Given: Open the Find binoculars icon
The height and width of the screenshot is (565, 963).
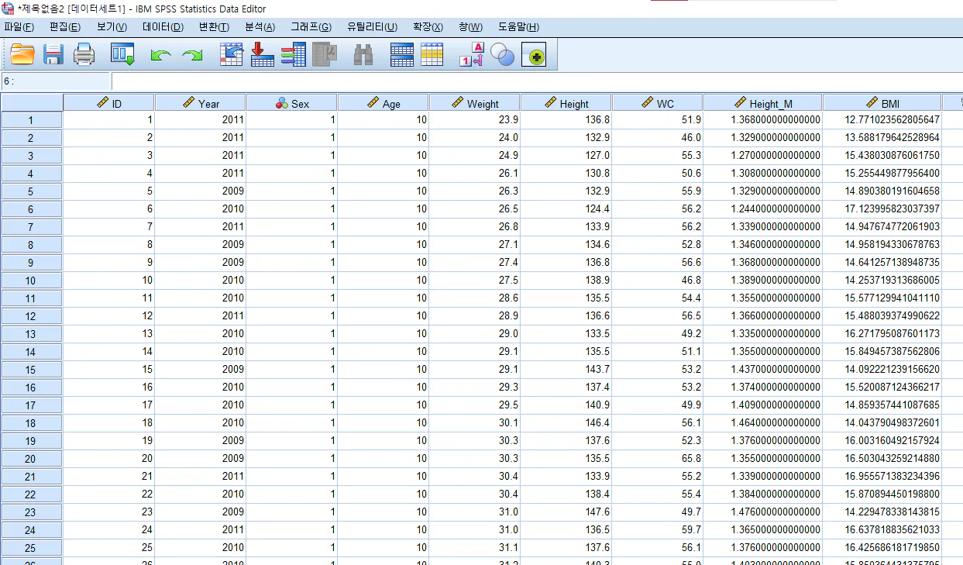Looking at the screenshot, I should click(x=363, y=54).
